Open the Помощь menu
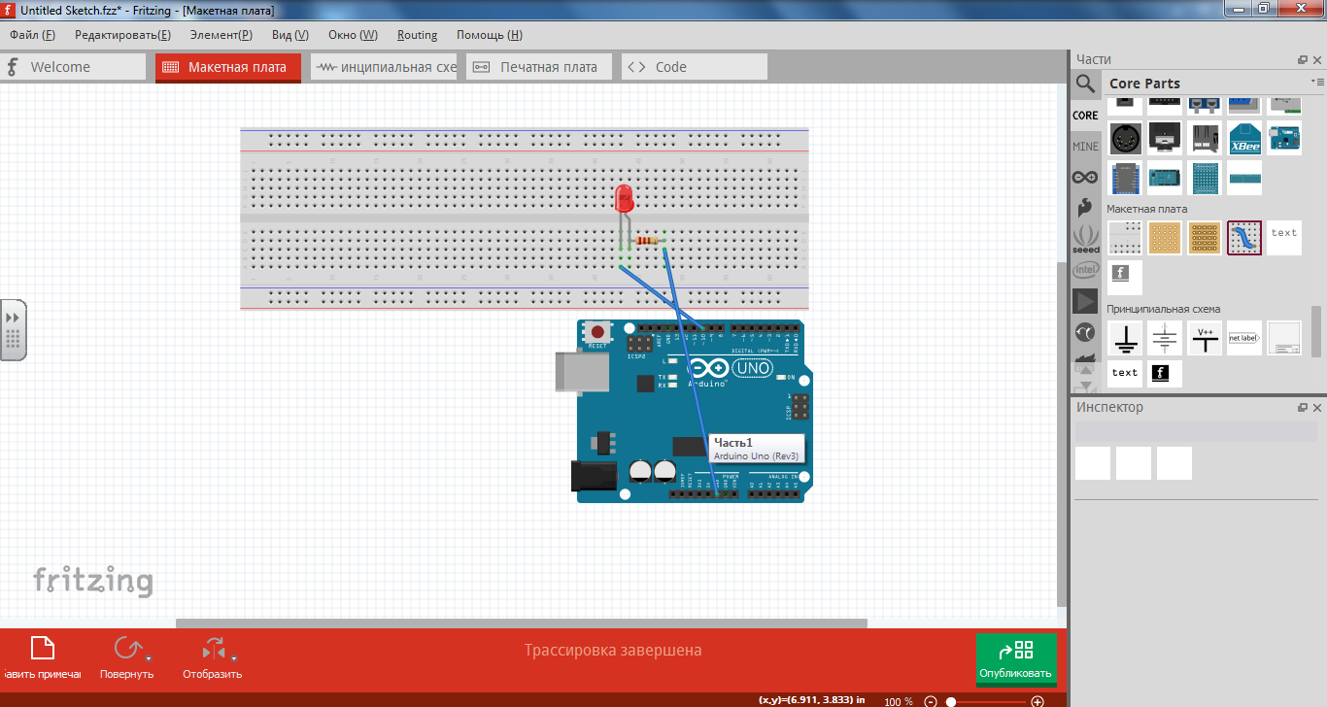The height and width of the screenshot is (707, 1327). [x=490, y=35]
